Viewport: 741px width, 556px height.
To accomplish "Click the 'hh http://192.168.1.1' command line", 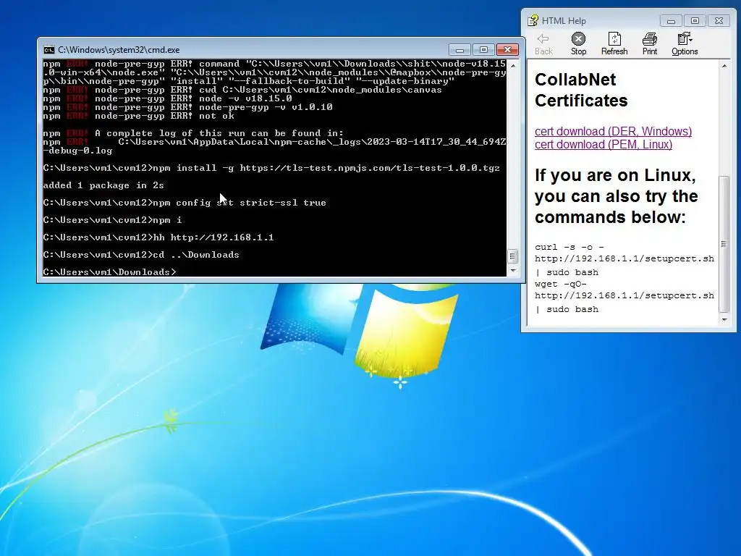I will coord(158,237).
